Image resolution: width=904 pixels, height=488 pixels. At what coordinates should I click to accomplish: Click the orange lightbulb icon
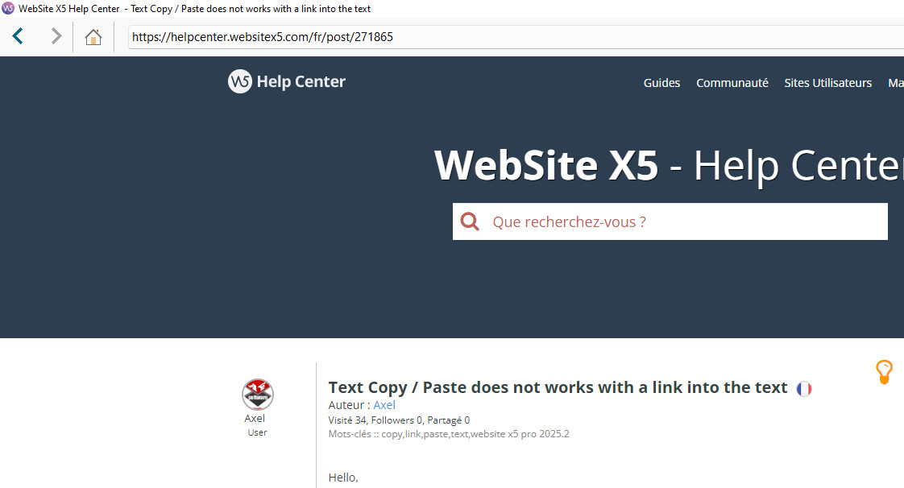click(885, 371)
